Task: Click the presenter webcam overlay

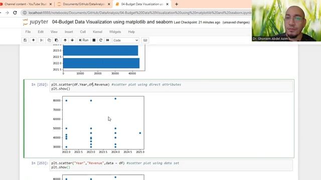Action: click(286, 20)
